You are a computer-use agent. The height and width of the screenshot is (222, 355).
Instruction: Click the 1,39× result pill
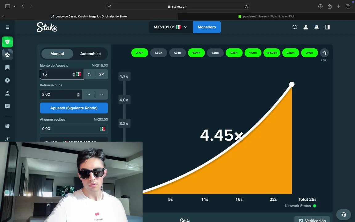[x=158, y=53]
